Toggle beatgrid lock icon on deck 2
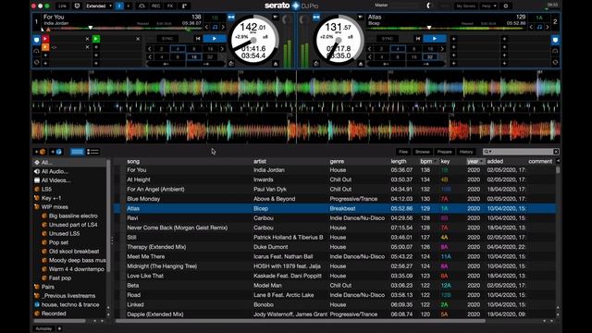The image size is (592, 333). [x=316, y=18]
